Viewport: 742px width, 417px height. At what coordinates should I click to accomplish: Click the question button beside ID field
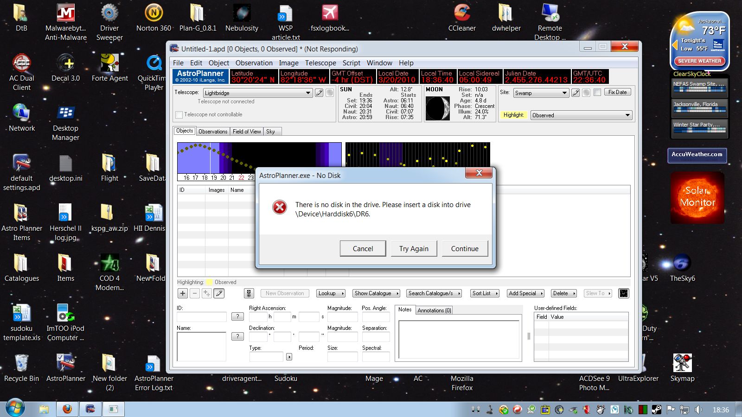click(x=237, y=316)
